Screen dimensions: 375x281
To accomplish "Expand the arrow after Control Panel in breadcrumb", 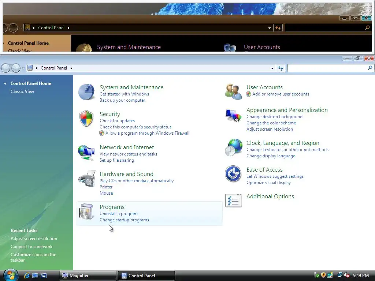I will (x=71, y=68).
